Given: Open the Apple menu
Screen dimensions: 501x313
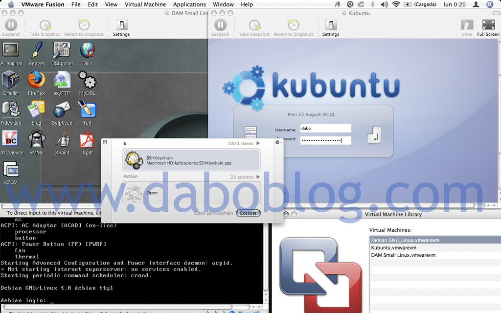Looking at the screenshot, I should tap(11, 4).
